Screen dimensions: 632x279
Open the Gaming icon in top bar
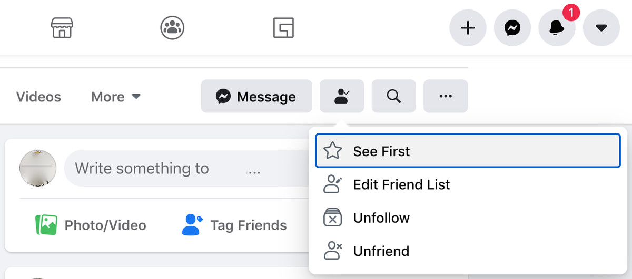283,28
